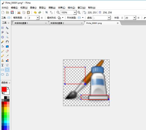The image size is (146, 130).
Task: Increase radius with plus button
Action: [x=138, y=18]
